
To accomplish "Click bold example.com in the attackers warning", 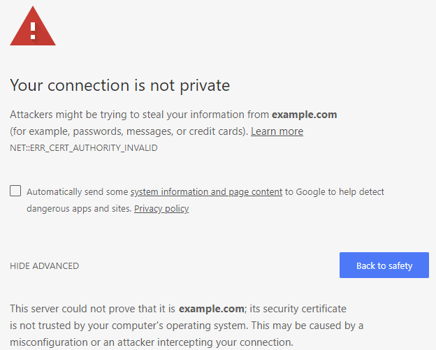I will (x=304, y=115).
